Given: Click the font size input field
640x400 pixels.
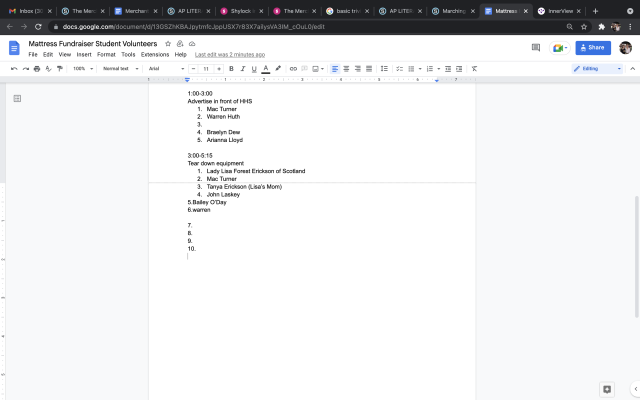Looking at the screenshot, I should coord(206,68).
